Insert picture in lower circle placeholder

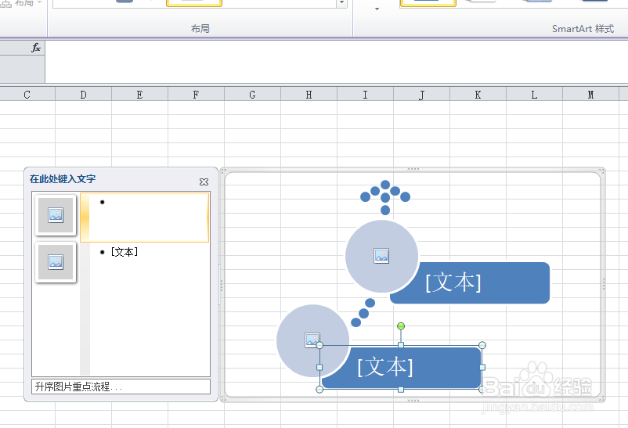pos(312,340)
